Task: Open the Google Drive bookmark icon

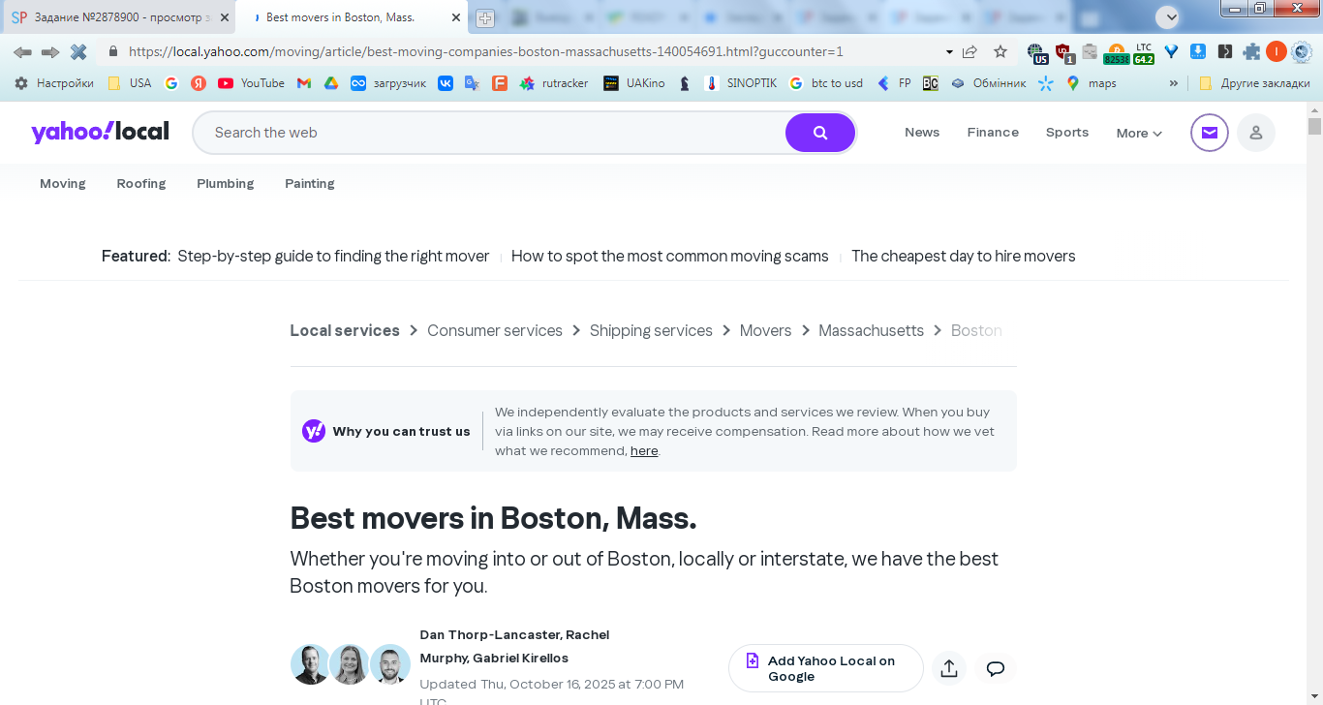Action: point(330,83)
